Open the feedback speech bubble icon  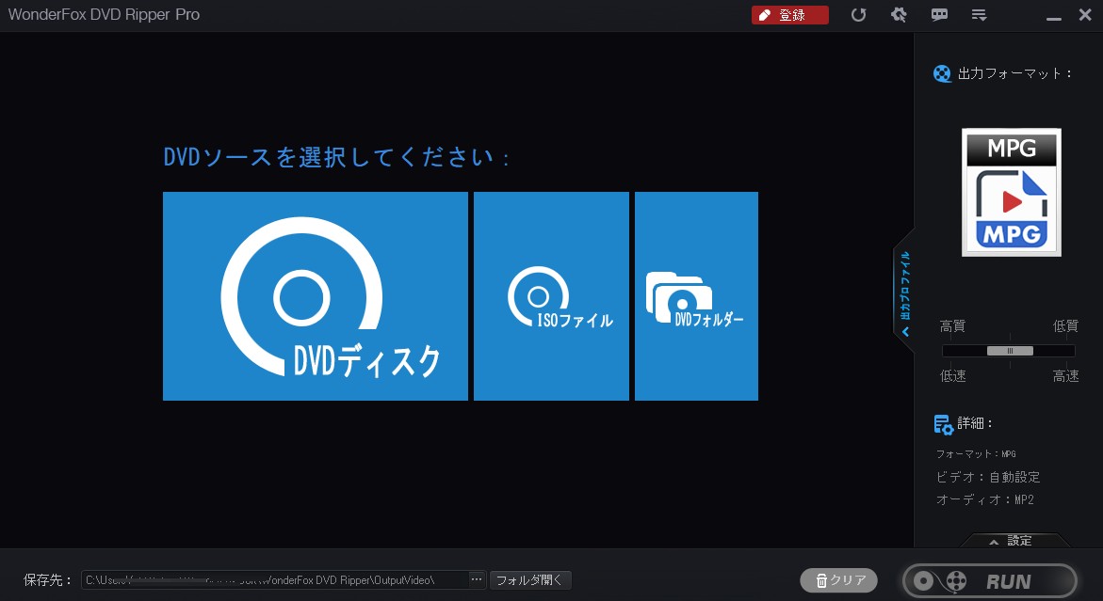[x=939, y=15]
